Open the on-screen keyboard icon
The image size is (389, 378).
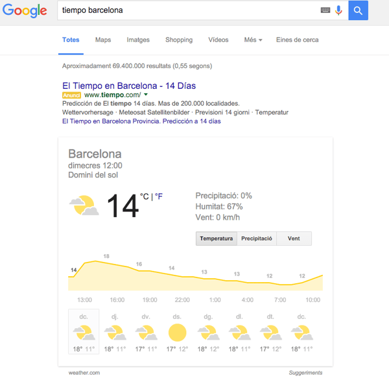tap(325, 10)
